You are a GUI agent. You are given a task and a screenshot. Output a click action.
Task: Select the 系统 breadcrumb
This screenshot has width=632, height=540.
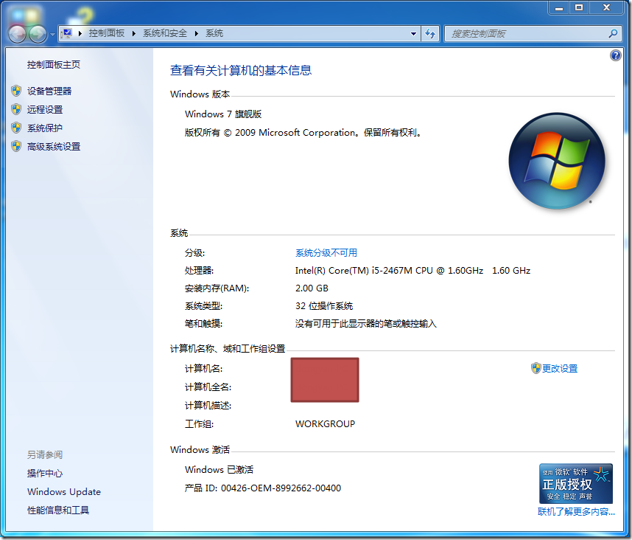tap(214, 33)
